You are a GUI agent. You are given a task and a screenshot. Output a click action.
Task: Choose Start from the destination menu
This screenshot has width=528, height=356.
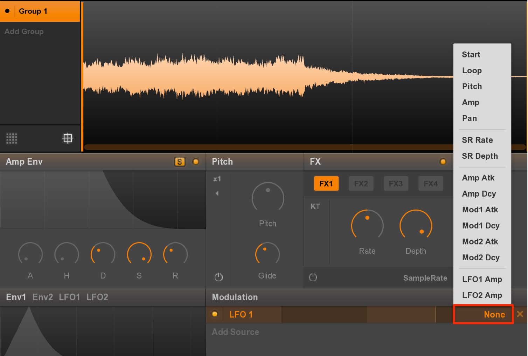pos(482,55)
